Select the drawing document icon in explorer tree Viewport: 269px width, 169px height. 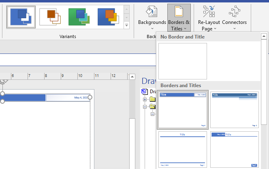point(145,92)
